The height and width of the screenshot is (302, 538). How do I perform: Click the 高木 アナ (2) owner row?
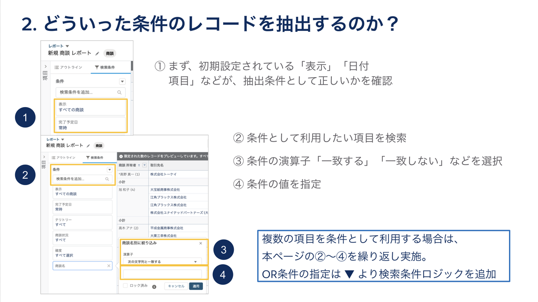click(x=128, y=228)
